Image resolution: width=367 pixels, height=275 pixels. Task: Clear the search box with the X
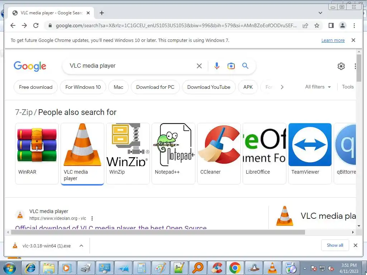click(x=199, y=66)
